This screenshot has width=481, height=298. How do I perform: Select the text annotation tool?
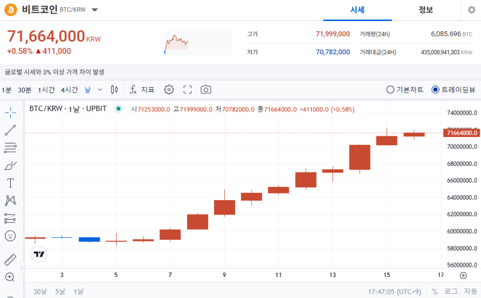click(x=10, y=183)
